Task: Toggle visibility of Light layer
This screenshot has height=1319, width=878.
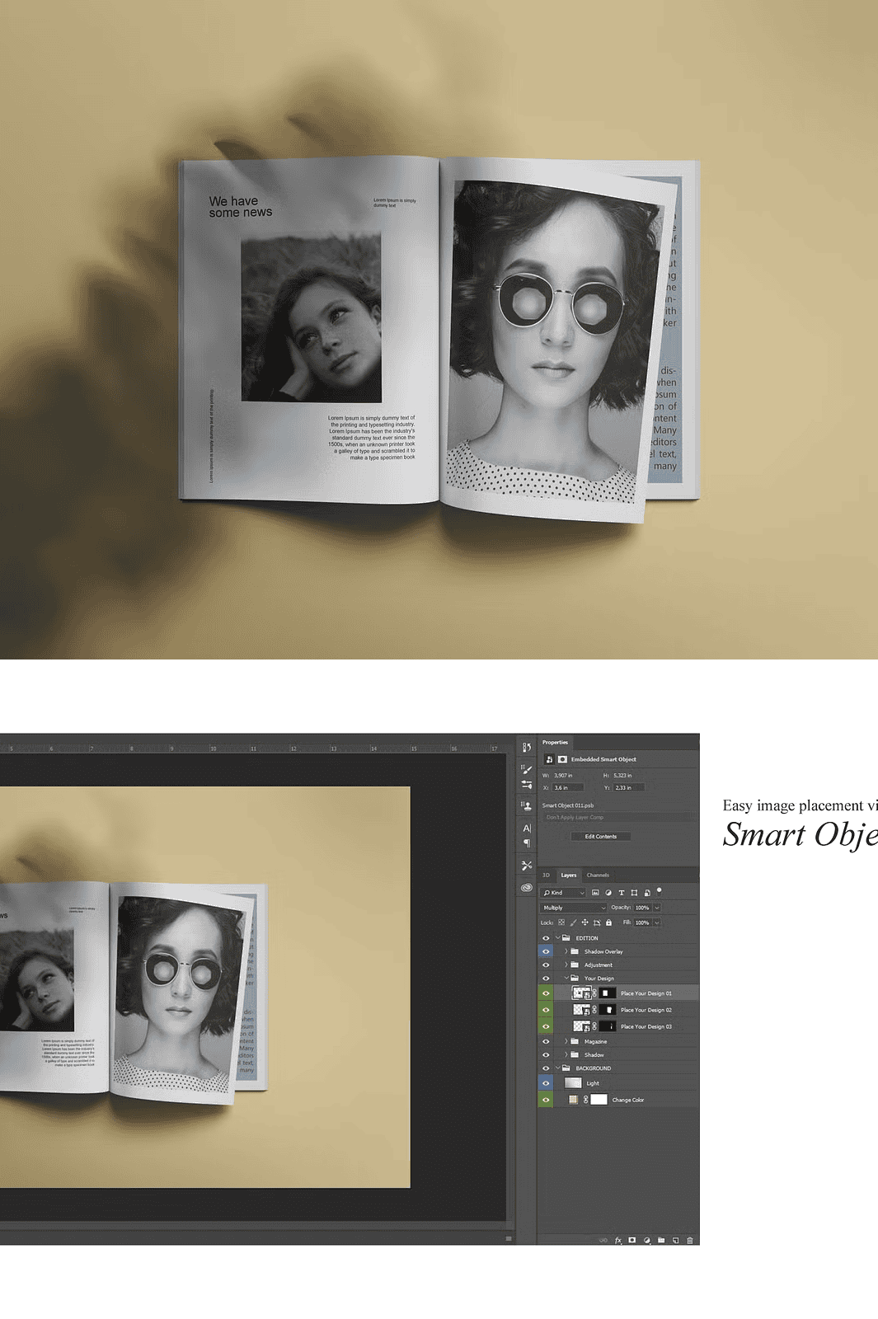Action: coord(546,1083)
